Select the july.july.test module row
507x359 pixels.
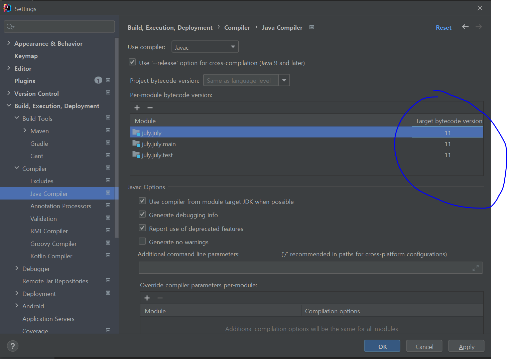[306, 155]
